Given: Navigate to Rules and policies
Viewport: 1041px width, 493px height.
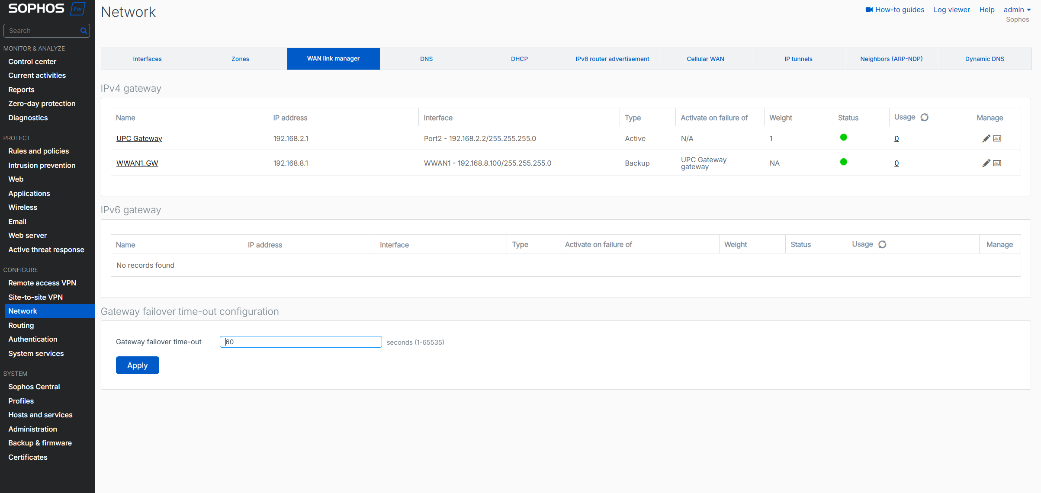Looking at the screenshot, I should [x=39, y=151].
